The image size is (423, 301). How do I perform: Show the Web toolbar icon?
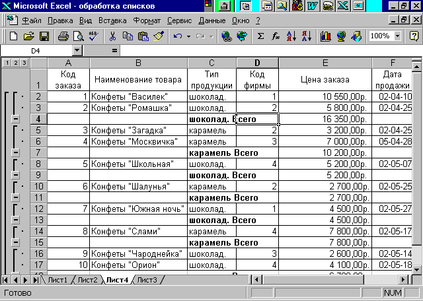point(242,36)
